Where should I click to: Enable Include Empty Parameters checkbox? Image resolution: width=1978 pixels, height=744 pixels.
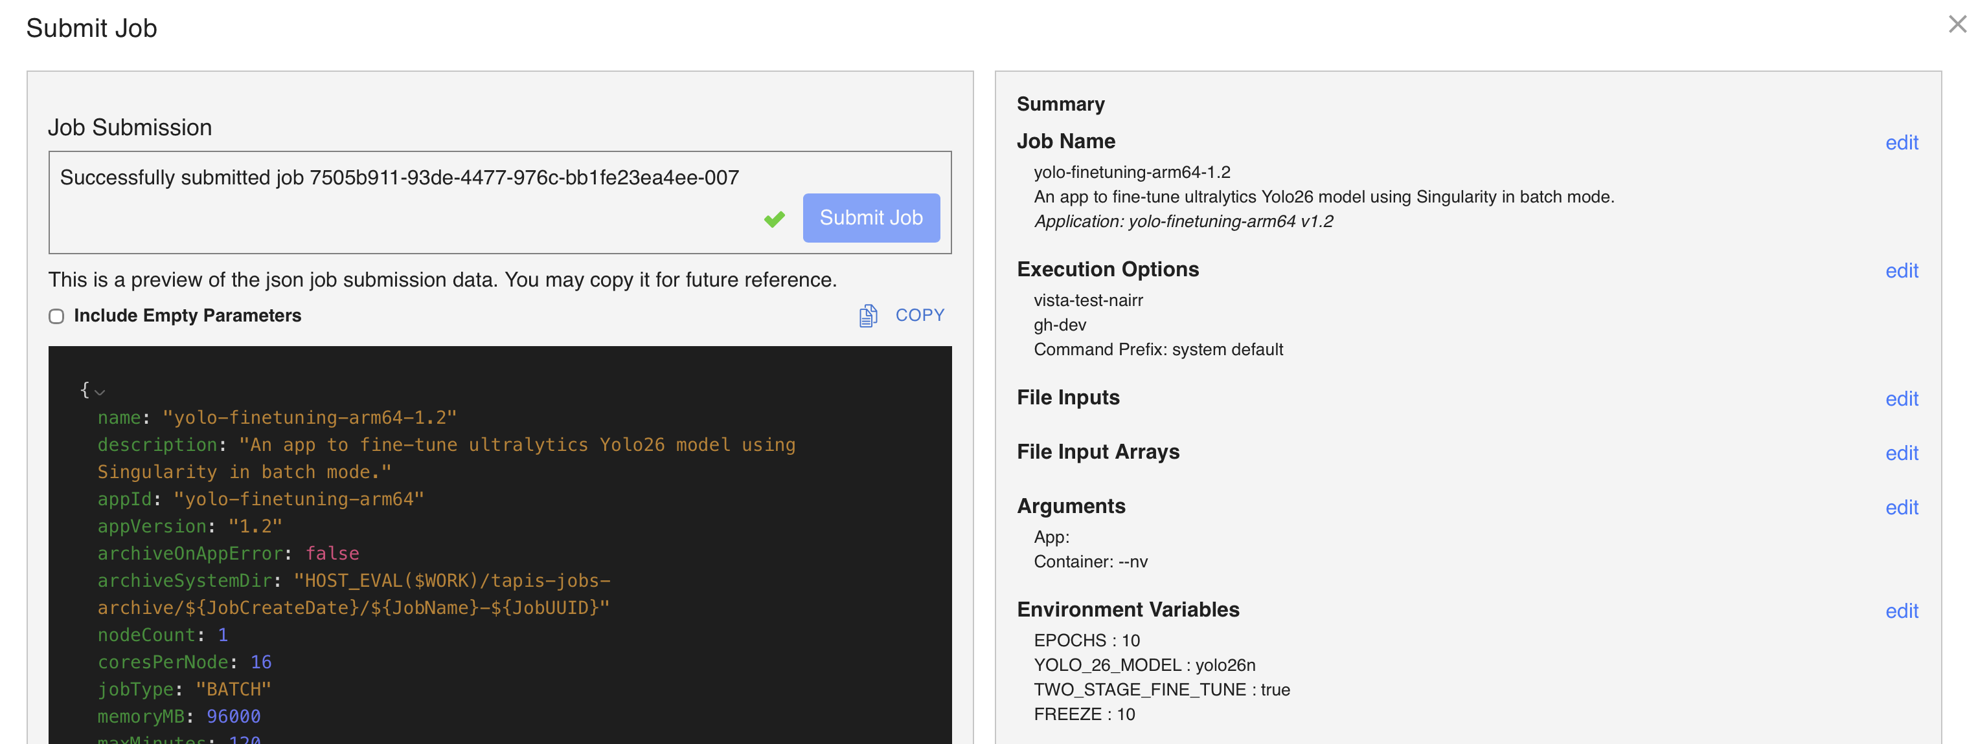(x=56, y=316)
